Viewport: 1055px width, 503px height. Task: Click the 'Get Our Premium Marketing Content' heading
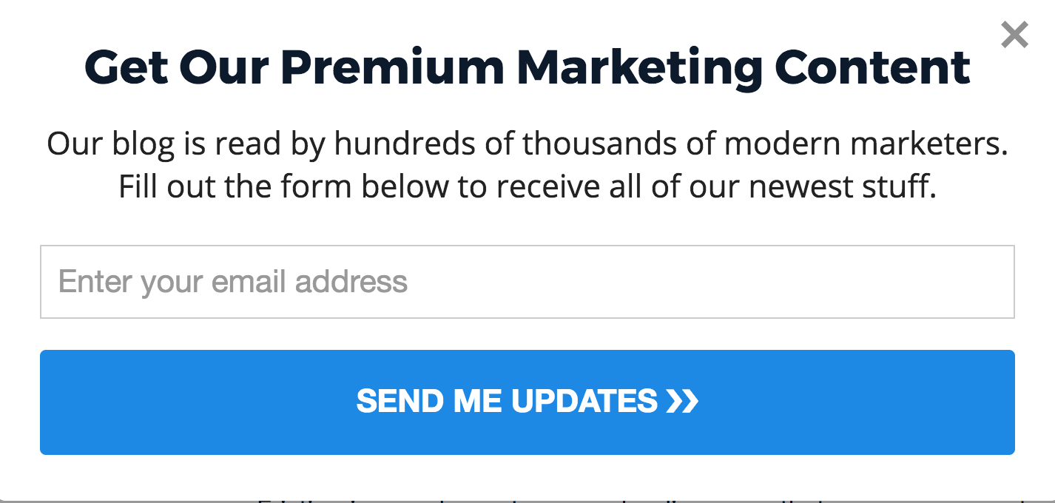pos(527,67)
